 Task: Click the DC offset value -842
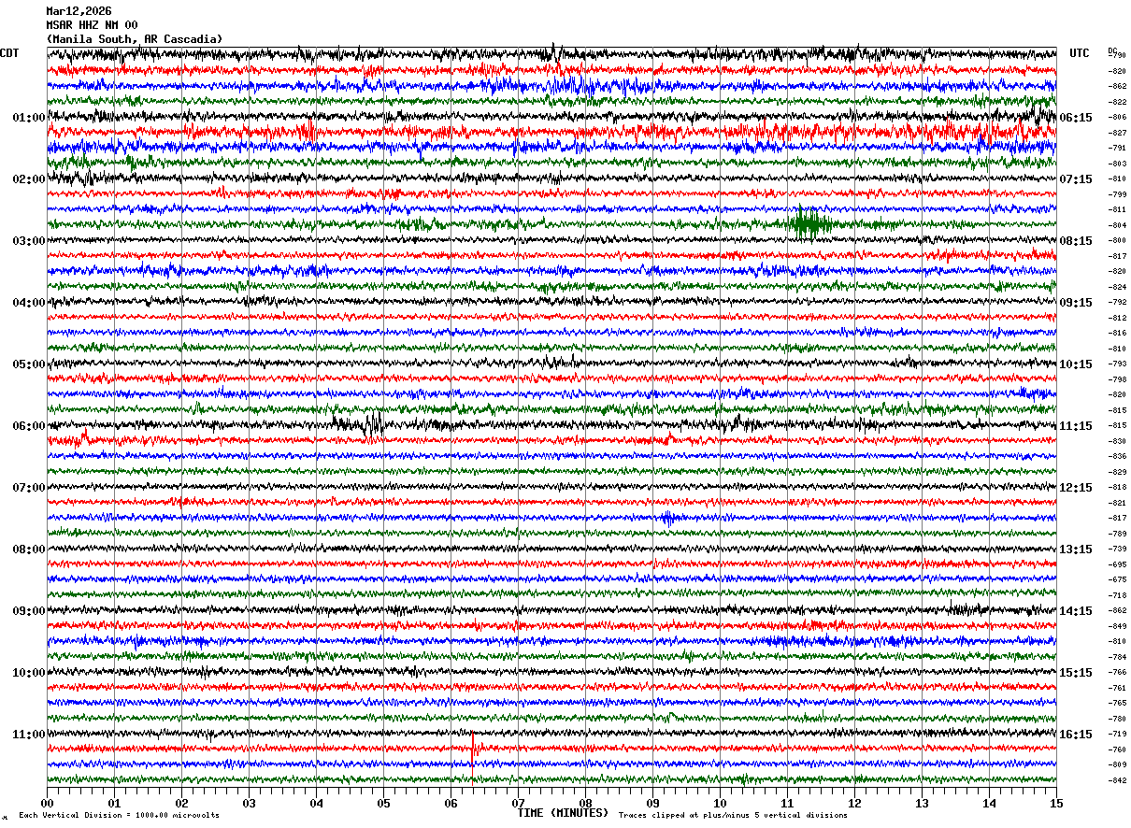click(x=1117, y=780)
